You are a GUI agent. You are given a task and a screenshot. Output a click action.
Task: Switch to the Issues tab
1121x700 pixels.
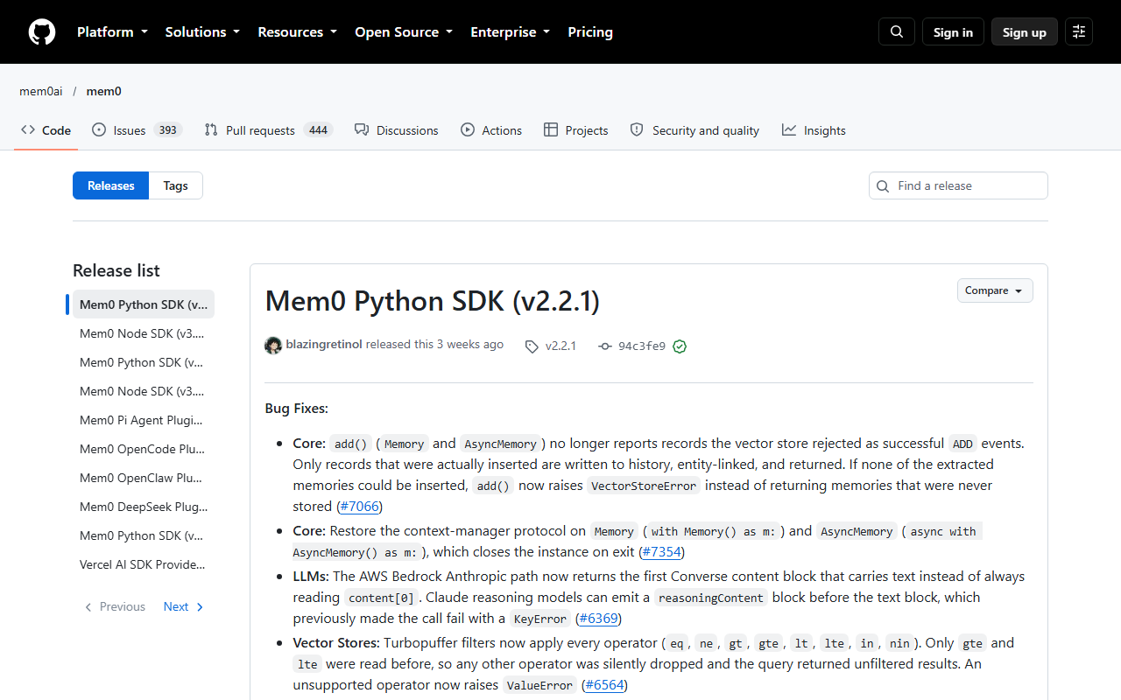(136, 130)
